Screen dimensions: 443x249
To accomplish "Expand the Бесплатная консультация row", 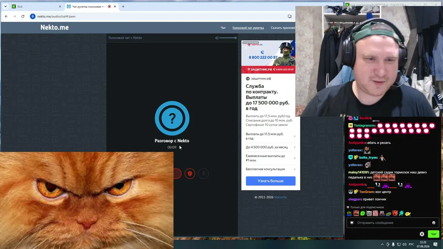I will [271, 169].
